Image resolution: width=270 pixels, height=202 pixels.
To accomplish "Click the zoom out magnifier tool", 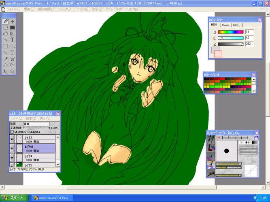I will pyautogui.click(x=13, y=72).
